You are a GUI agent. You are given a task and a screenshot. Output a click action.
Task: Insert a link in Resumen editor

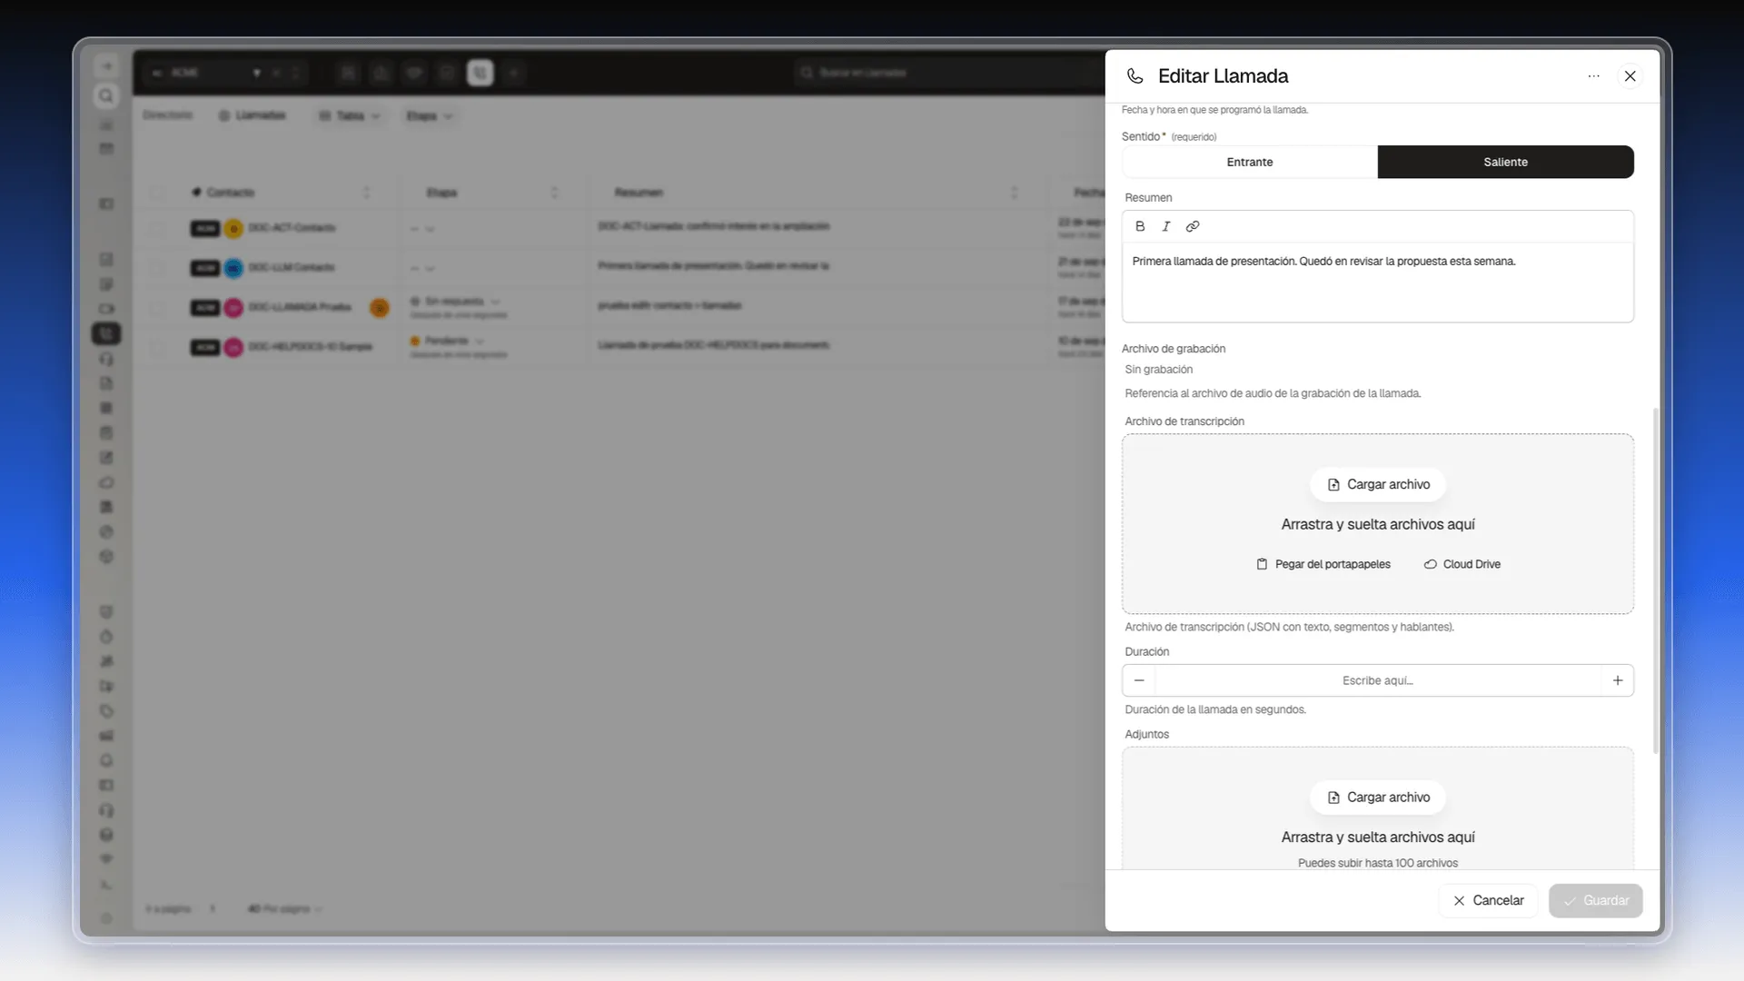[x=1193, y=226]
